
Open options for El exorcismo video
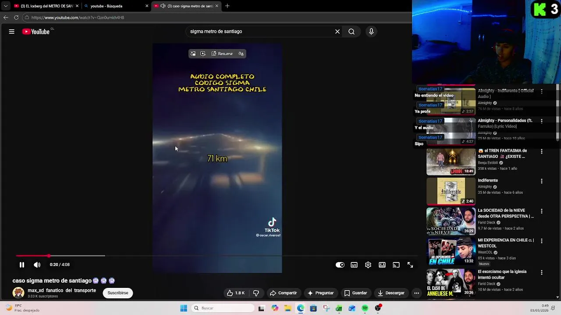point(542,272)
